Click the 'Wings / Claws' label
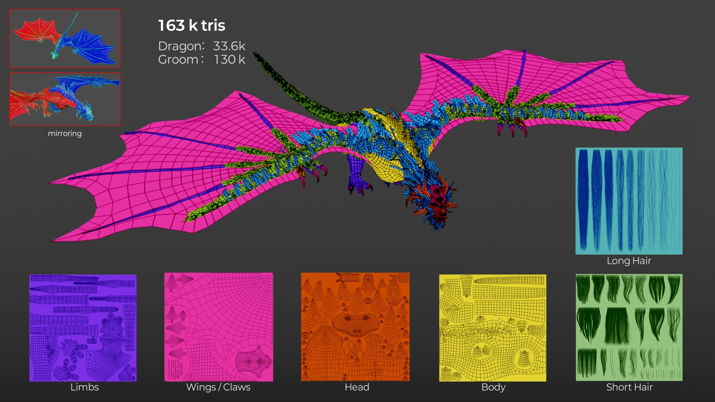Image resolution: width=715 pixels, height=402 pixels. pos(218,387)
